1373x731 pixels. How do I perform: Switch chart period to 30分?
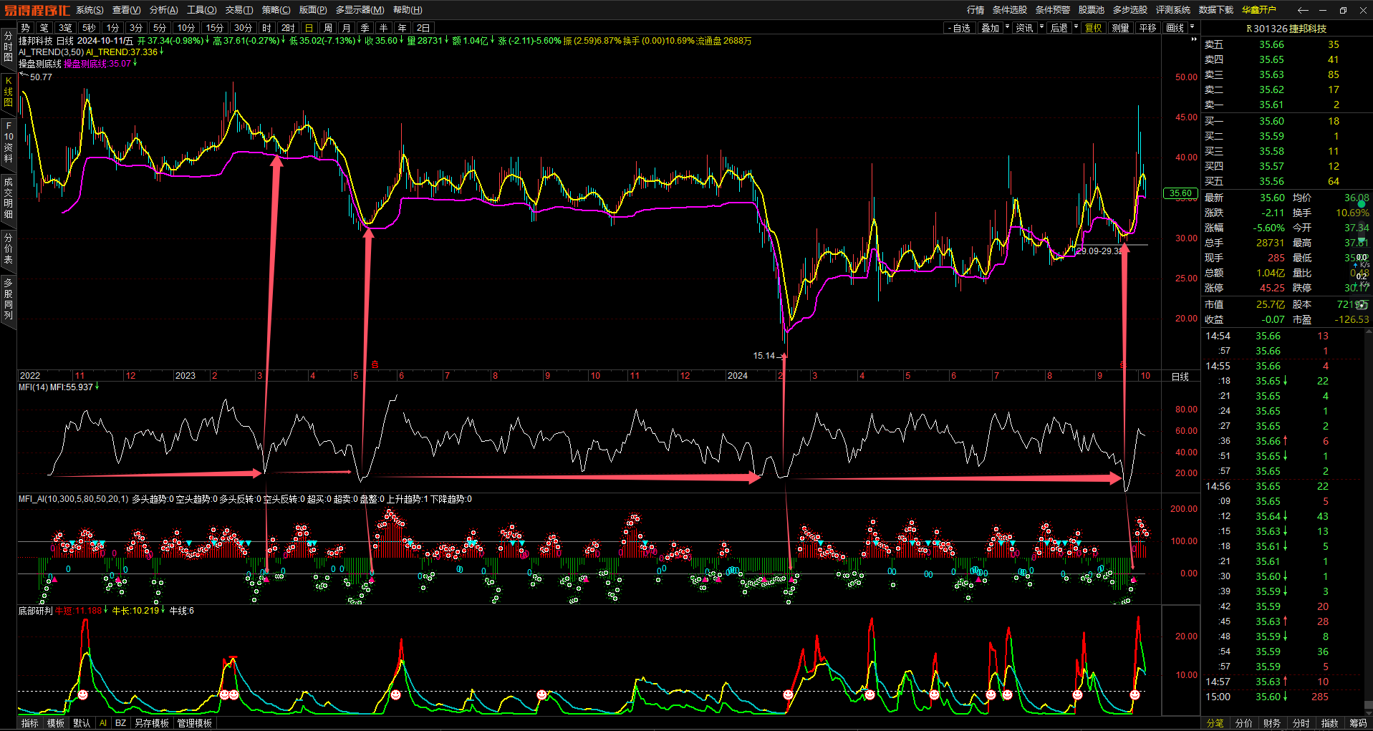click(244, 28)
